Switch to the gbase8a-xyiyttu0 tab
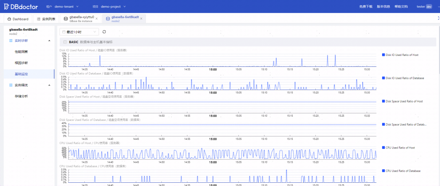Image resolution: width=440 pixels, height=186 pixels. (x=81, y=19)
